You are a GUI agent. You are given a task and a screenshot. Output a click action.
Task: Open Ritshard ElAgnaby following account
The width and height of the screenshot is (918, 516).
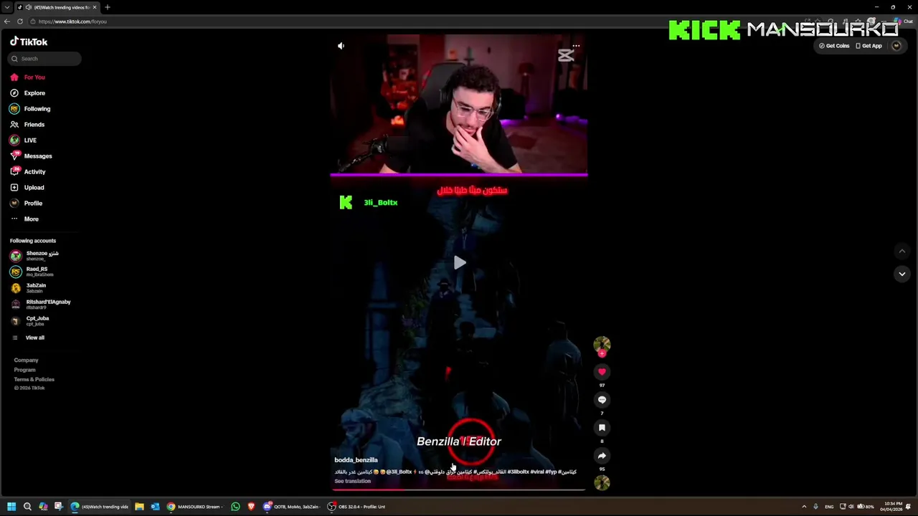point(40,305)
